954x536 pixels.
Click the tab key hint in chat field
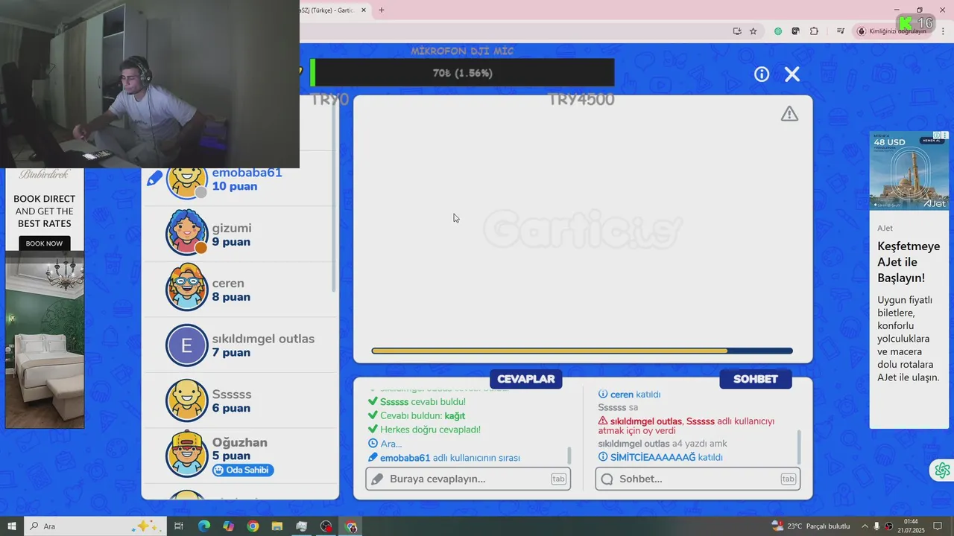(788, 479)
